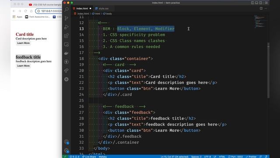Select the CSS full course browser tab

45,5
